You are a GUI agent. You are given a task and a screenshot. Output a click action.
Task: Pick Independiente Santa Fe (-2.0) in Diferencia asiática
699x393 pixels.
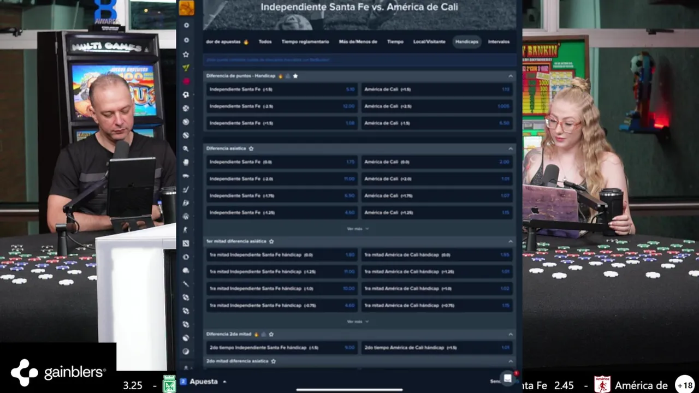[282, 179]
